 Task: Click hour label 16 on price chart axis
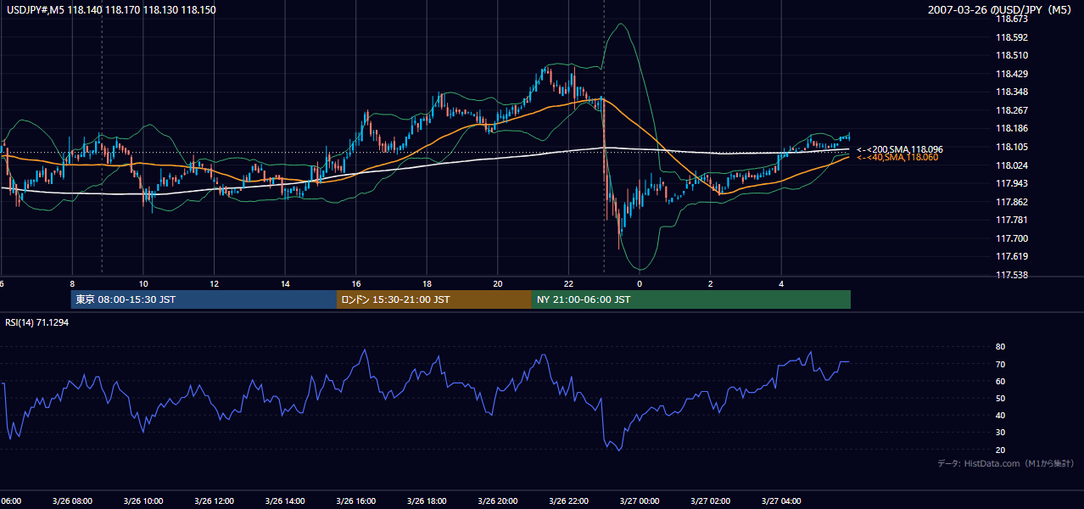(356, 284)
